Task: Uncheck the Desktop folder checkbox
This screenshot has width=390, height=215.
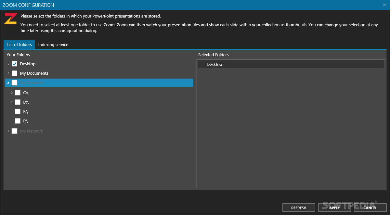Action: tap(15, 64)
